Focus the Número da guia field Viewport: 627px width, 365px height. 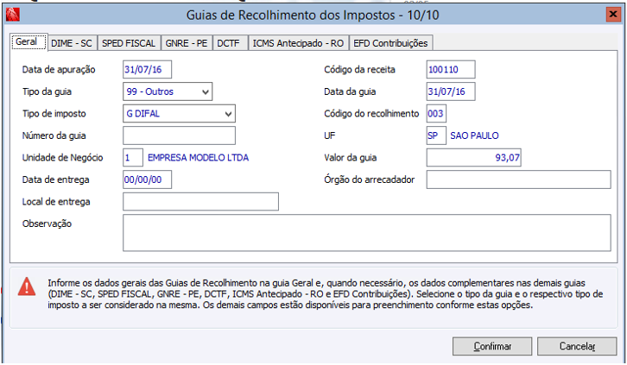(179, 135)
